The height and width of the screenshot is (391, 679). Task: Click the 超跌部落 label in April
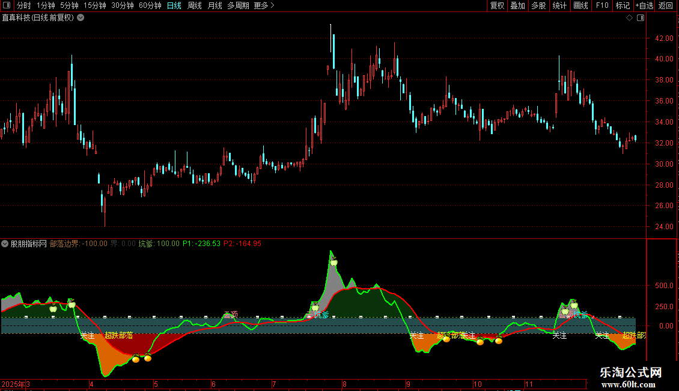118,336
